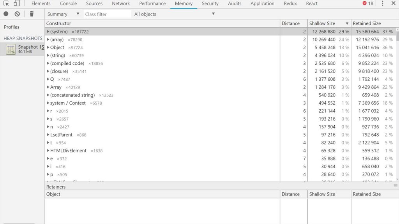Switch to the Console tab
This screenshot has width=399, height=224.
pyautogui.click(x=68, y=4)
